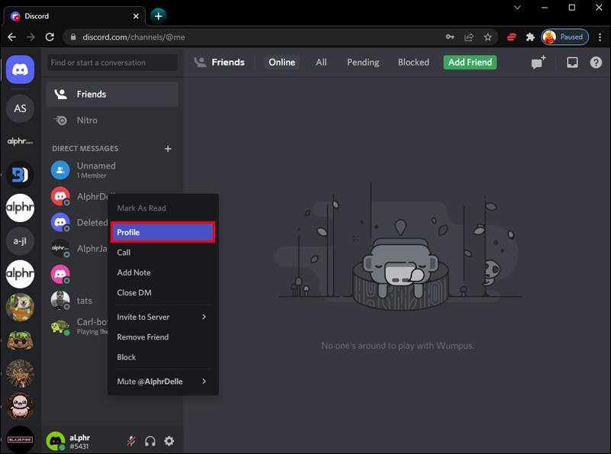Viewport: 611px width, 454px height.
Task: Open the Help question mark icon
Action: click(x=596, y=63)
